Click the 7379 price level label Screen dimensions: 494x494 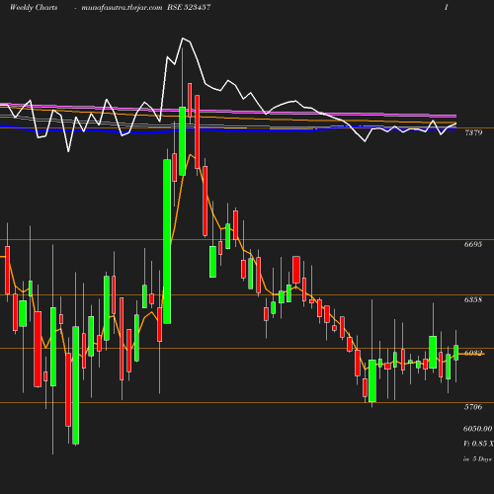(x=473, y=132)
